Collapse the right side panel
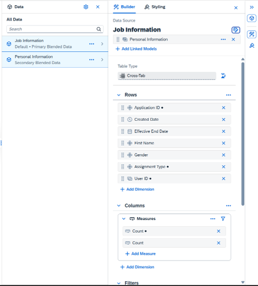The image size is (258, 286). coord(252,7)
